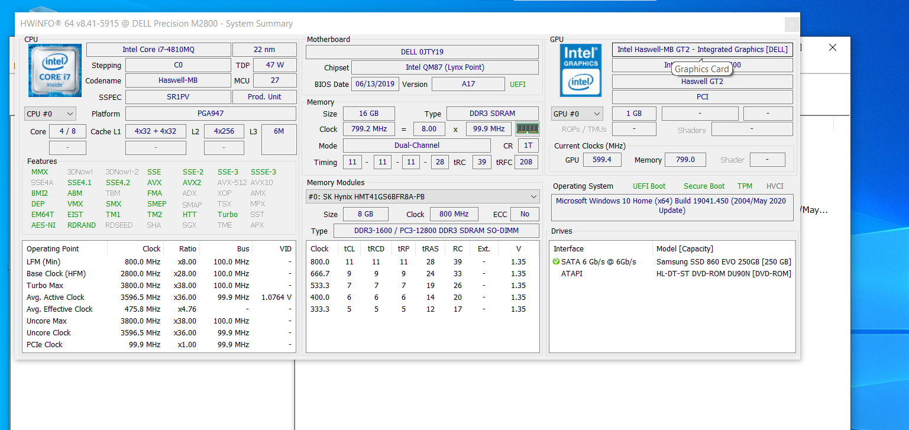Click the MCU value 27
The height and width of the screenshot is (430, 909).
point(275,80)
